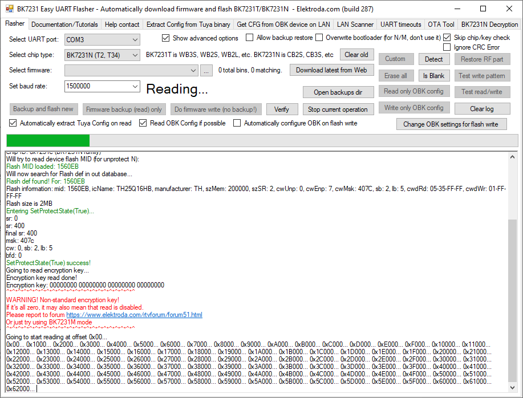Image resolution: width=523 pixels, height=398 pixels.
Task: Click Open backups dir button
Action: tap(338, 92)
